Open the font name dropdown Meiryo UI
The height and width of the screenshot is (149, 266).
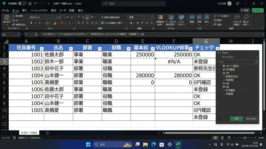click(x=56, y=17)
